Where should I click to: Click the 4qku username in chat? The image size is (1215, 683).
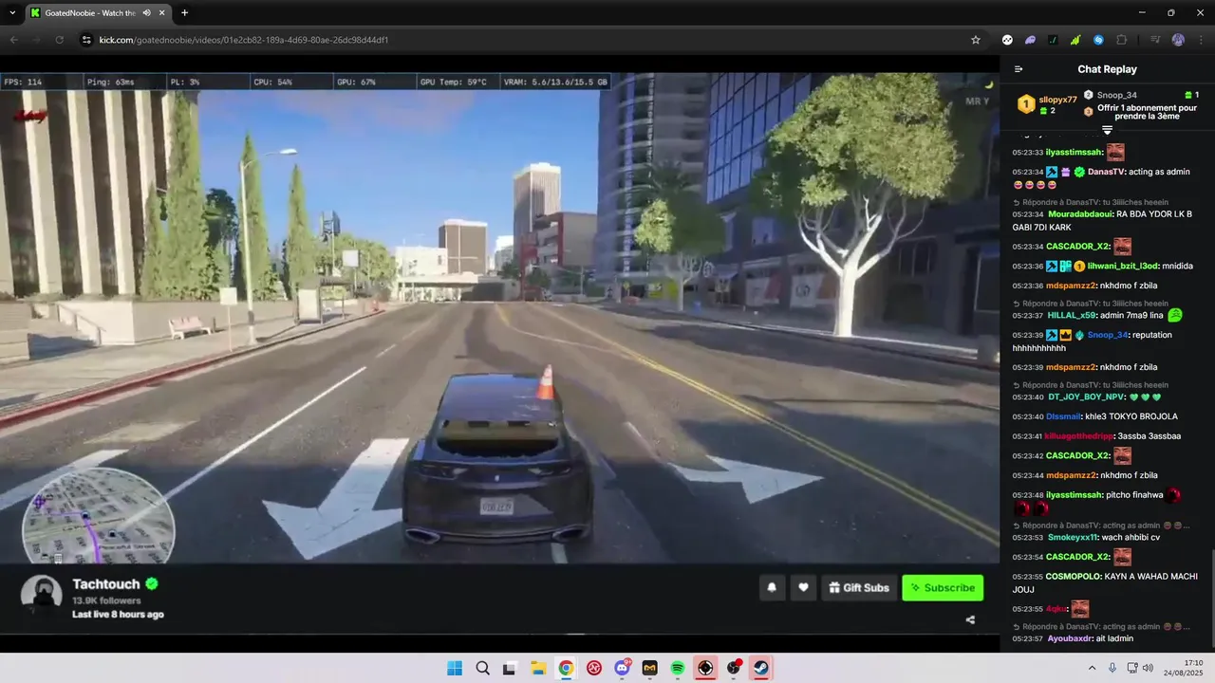[x=1055, y=609]
